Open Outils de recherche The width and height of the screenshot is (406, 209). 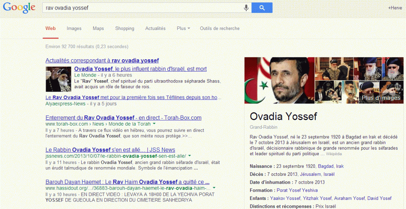(x=220, y=28)
